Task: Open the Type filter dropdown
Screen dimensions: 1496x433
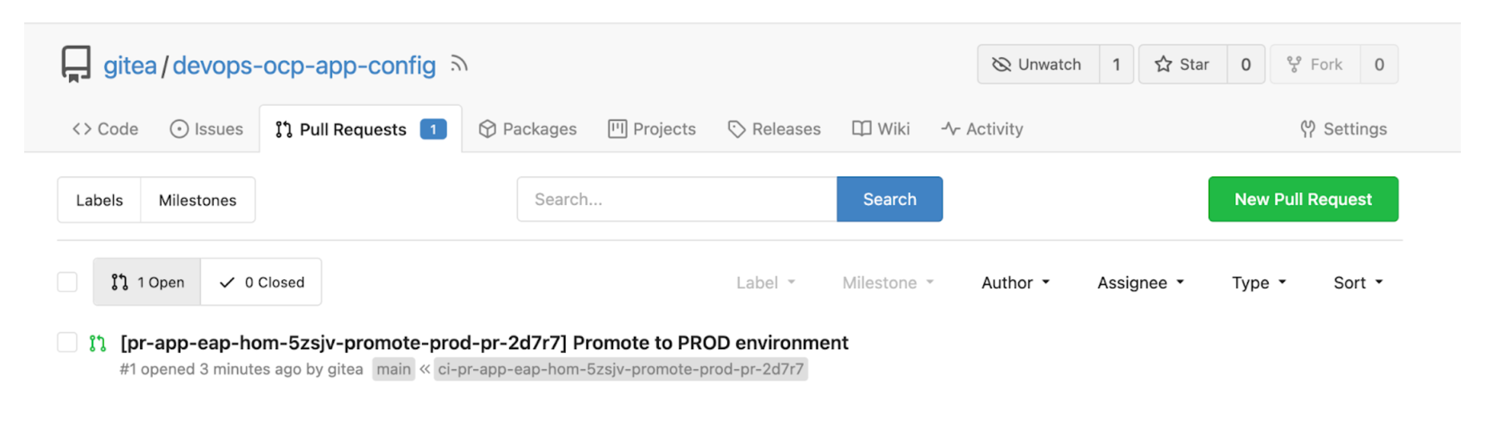Action: pos(1258,283)
